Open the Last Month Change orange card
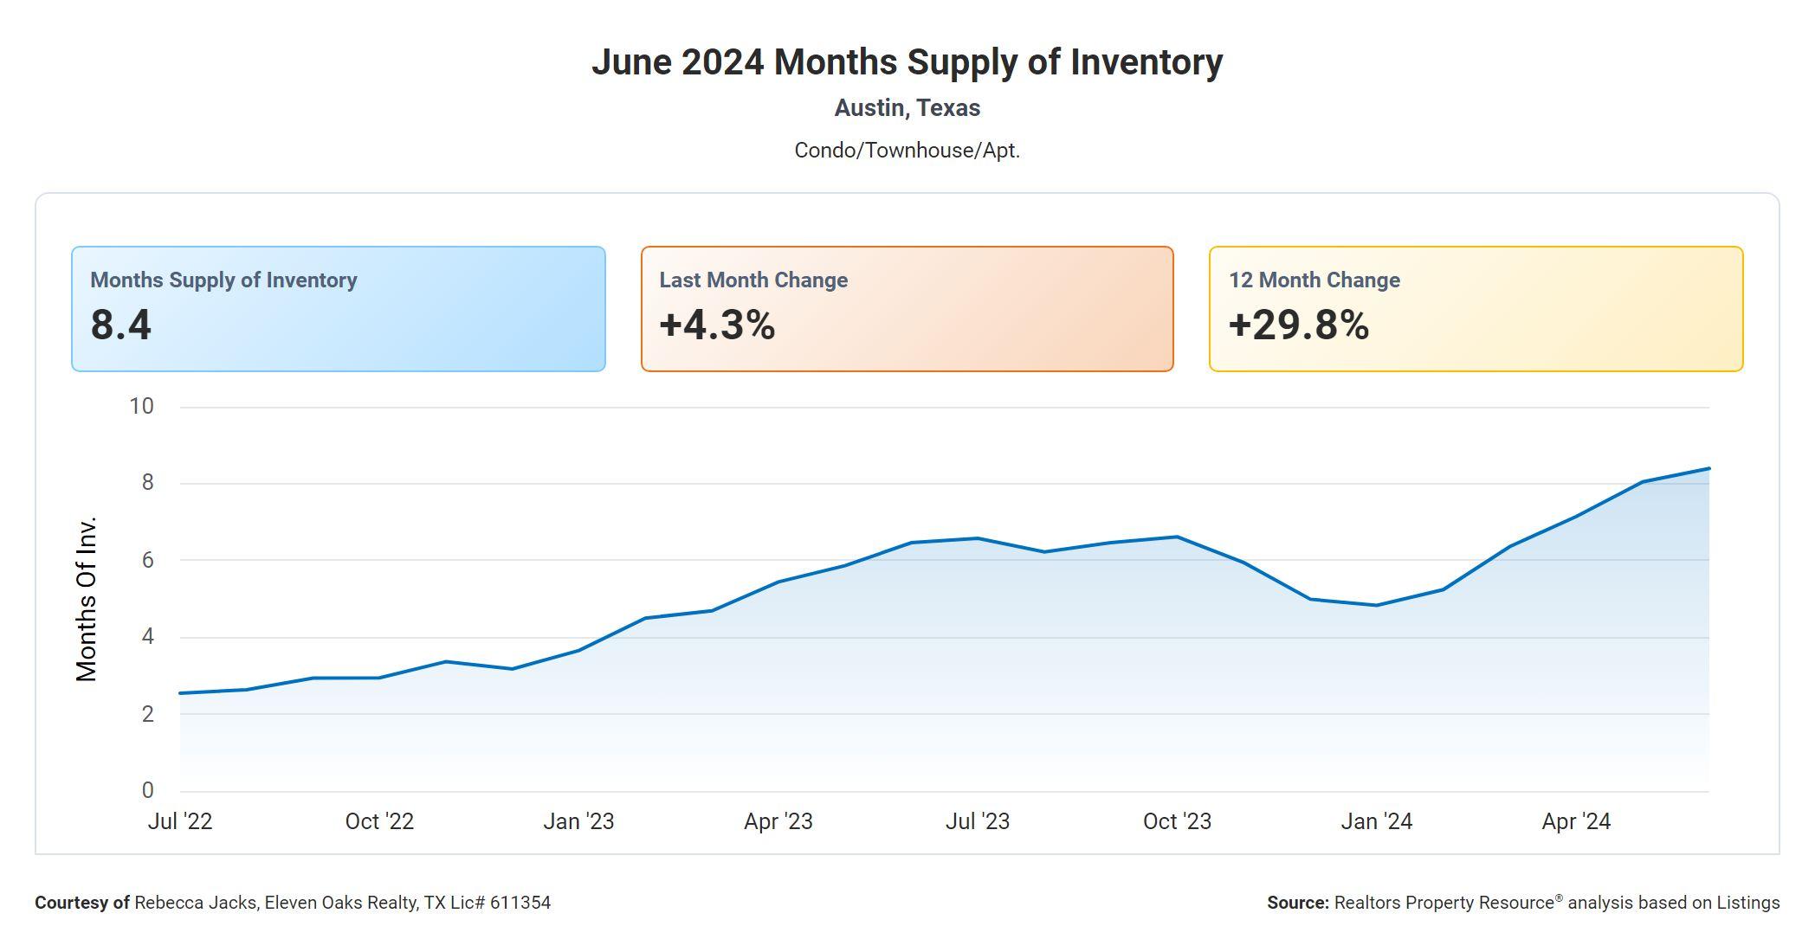Image resolution: width=1815 pixels, height=952 pixels. click(x=907, y=309)
